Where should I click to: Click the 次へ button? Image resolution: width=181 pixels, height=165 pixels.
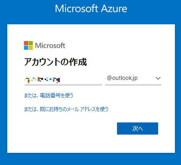pos(138,129)
